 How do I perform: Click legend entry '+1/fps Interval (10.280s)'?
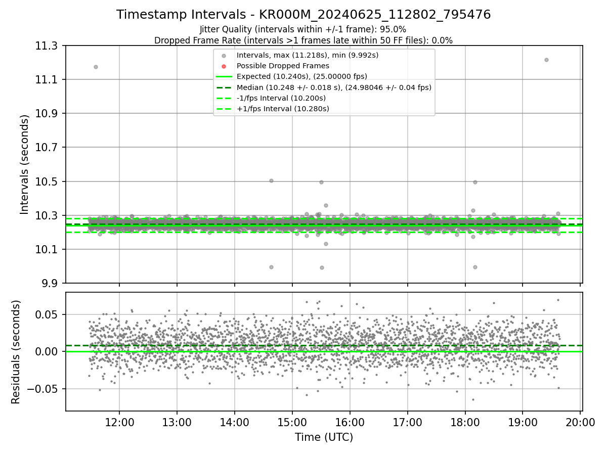pyautogui.click(x=283, y=109)
